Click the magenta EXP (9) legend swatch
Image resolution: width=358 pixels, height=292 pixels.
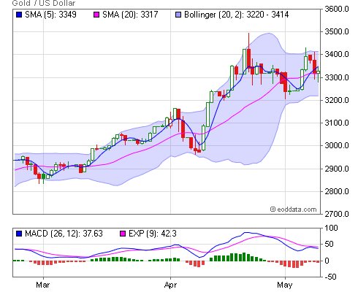(123, 234)
